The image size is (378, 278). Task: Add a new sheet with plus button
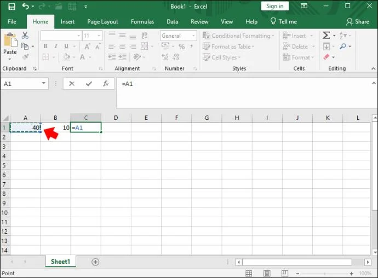95,262
